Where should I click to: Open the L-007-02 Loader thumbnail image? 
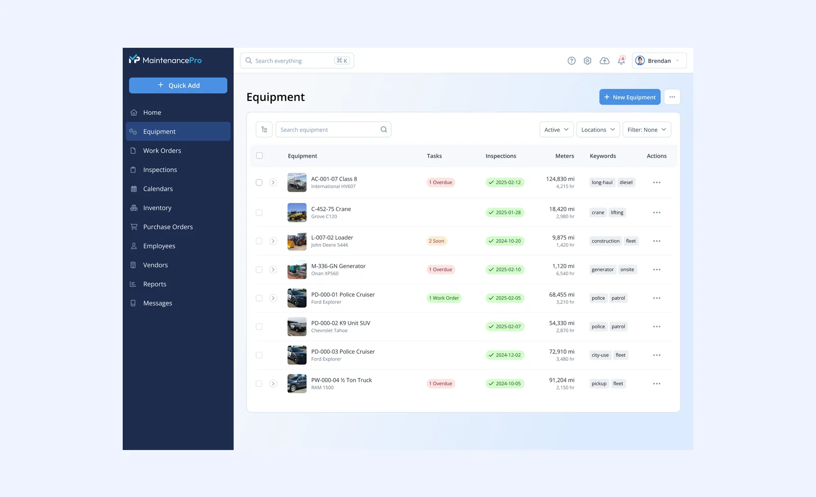[297, 241]
